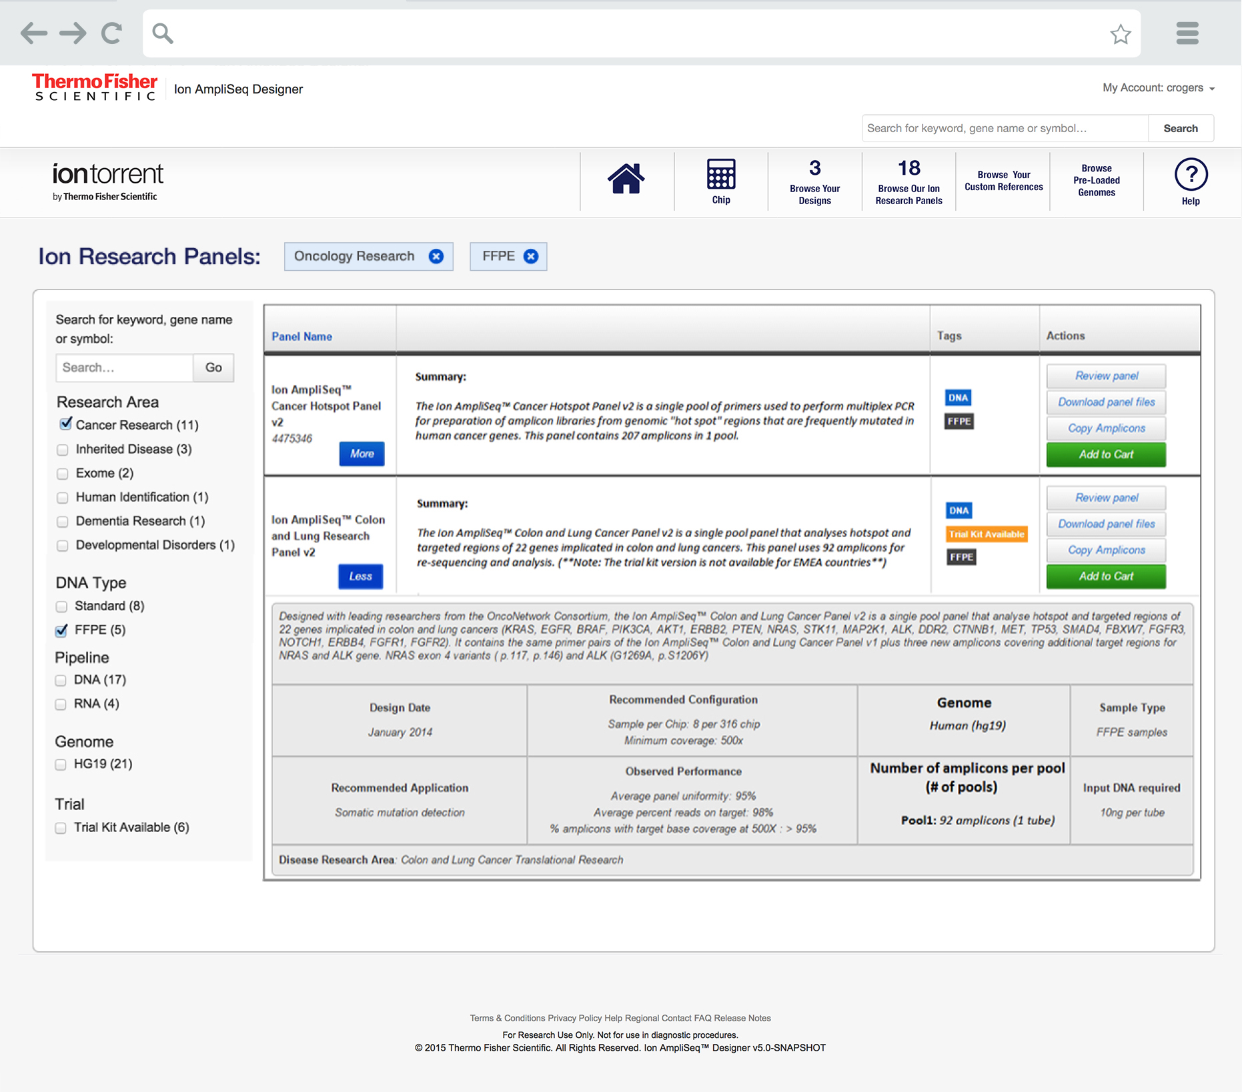
Task: Add Colon and Lung Panel to cart
Action: (x=1106, y=576)
